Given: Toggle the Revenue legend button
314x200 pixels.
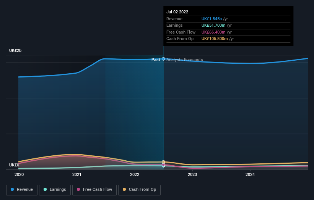Looking at the screenshot, I should (x=22, y=190).
